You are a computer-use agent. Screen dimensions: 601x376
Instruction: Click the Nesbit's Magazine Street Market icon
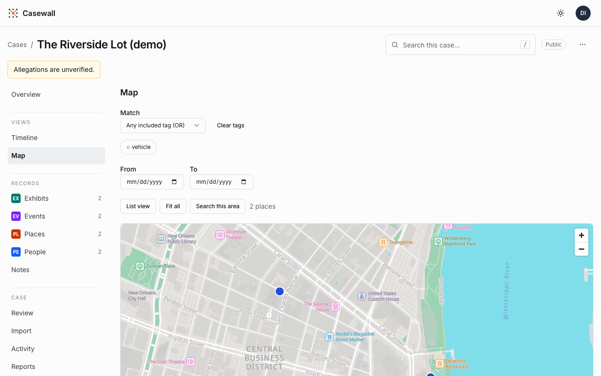pyautogui.click(x=330, y=337)
